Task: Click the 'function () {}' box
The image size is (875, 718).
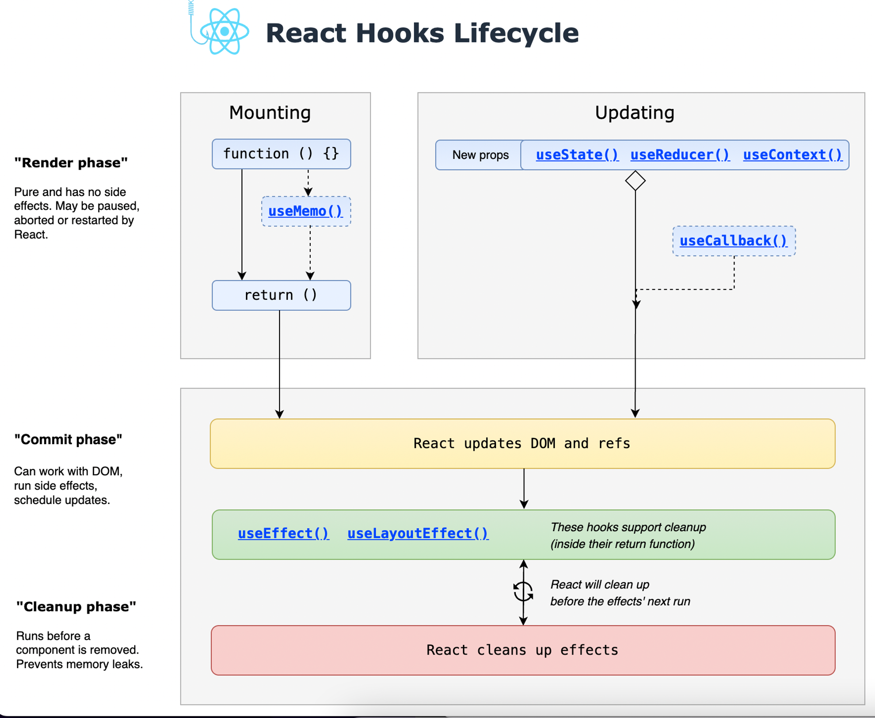Action: click(281, 154)
